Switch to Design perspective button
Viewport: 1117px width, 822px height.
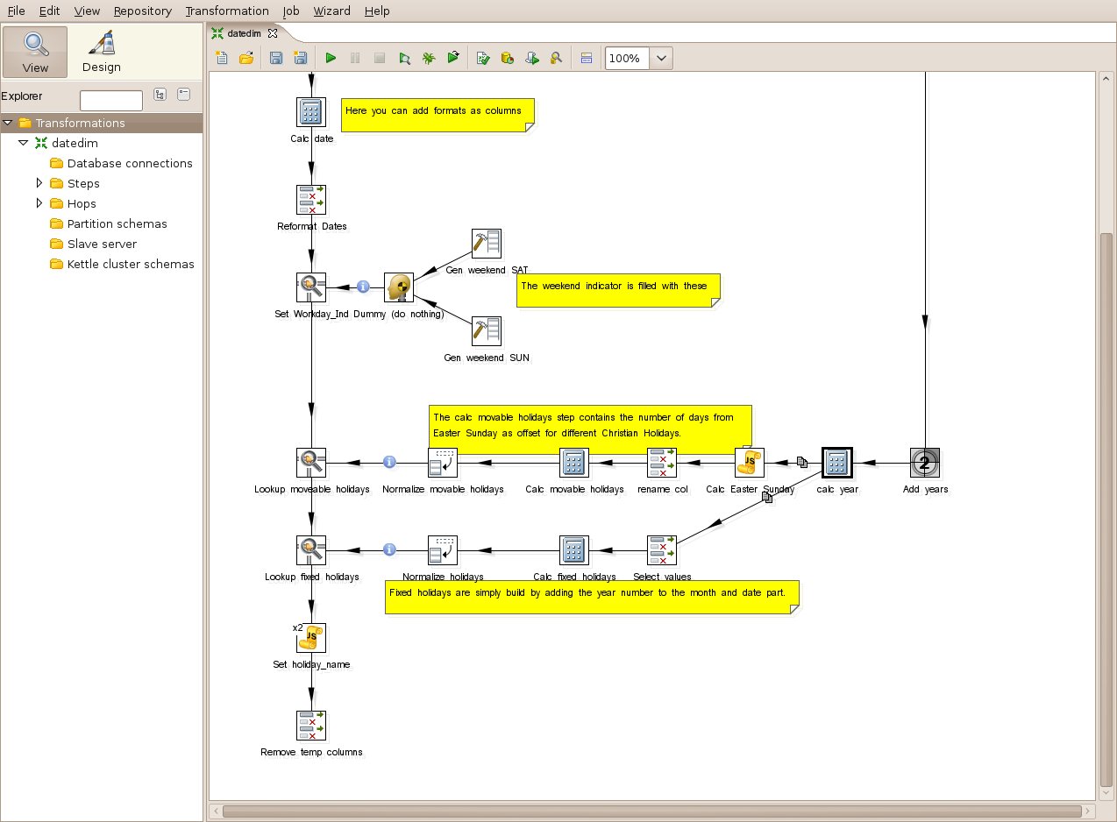102,52
